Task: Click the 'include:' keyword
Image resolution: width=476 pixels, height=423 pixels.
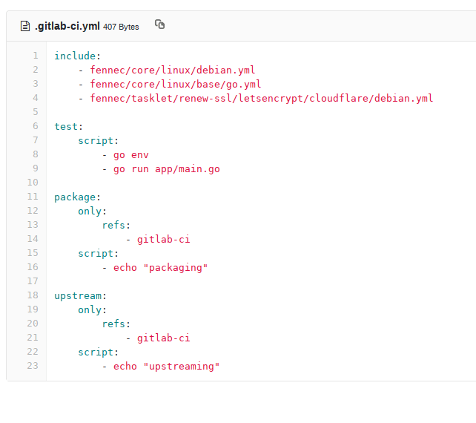Action: click(x=77, y=56)
